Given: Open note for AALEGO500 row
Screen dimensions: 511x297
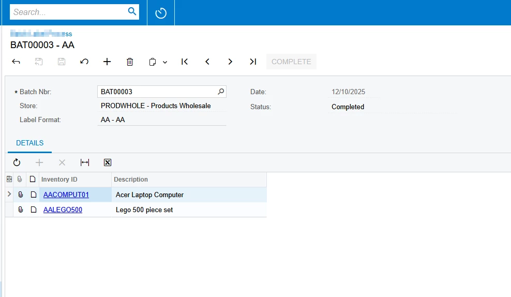Looking at the screenshot, I should [x=33, y=210].
